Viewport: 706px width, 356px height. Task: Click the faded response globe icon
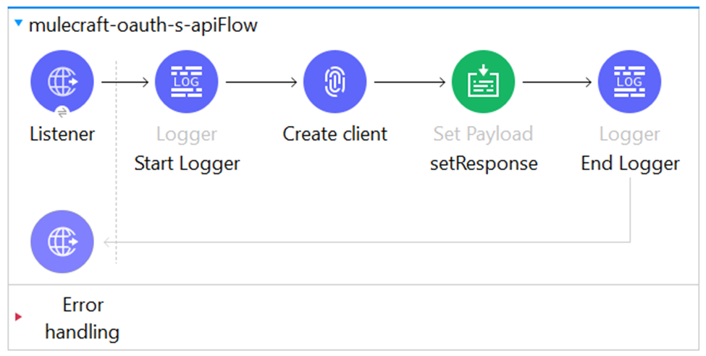click(x=62, y=242)
